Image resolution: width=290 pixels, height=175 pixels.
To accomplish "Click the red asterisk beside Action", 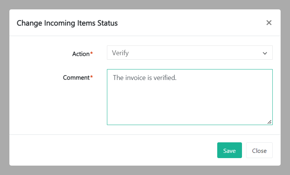I will 92,54.
